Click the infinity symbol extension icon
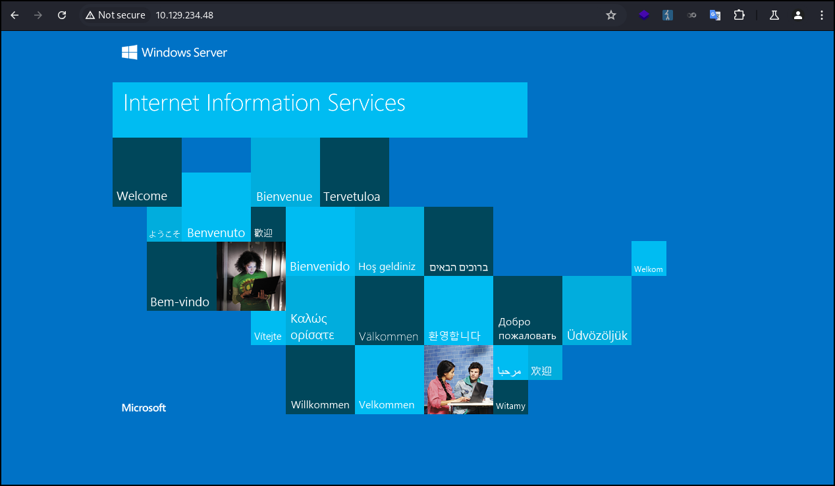This screenshot has width=835, height=486. (691, 15)
